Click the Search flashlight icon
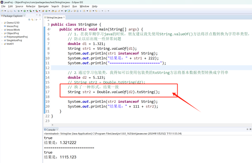 tap(59, 11)
